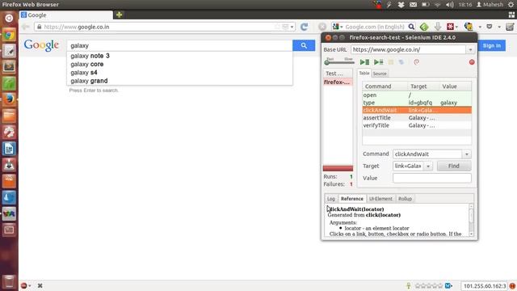Screen dimensions: 517x291
Task: Click the search bar magnifier icon
Action: pyautogui.click(x=411, y=27)
